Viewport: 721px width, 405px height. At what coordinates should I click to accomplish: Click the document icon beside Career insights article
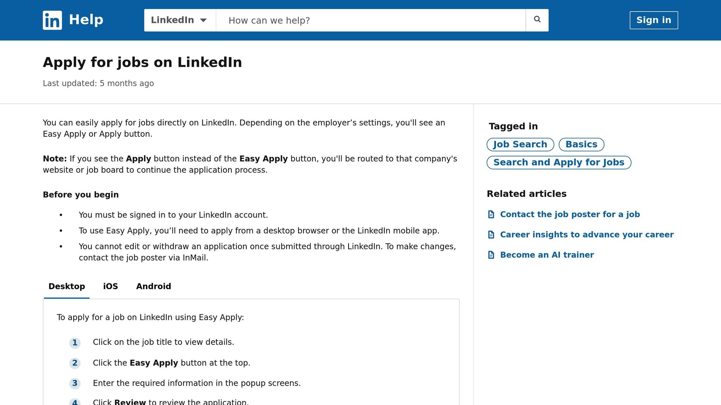click(491, 234)
